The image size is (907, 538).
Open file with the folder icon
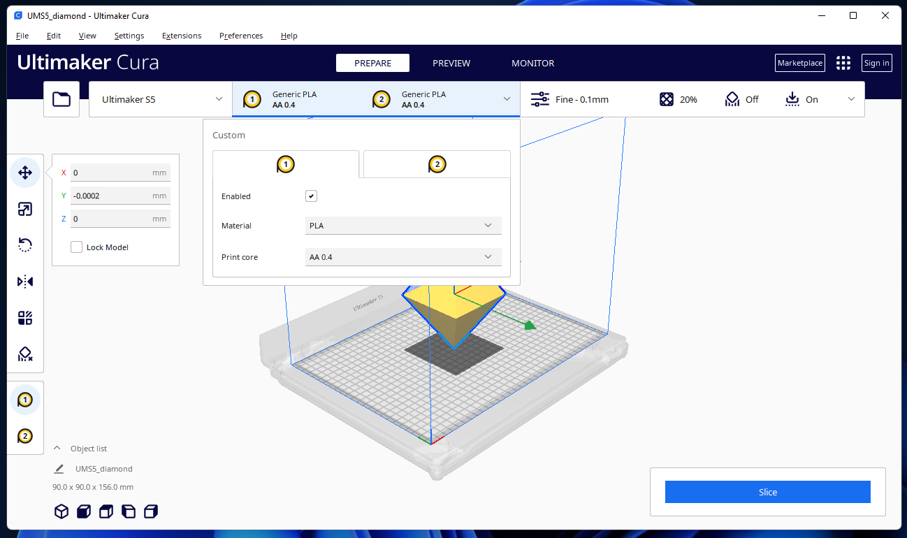61,99
